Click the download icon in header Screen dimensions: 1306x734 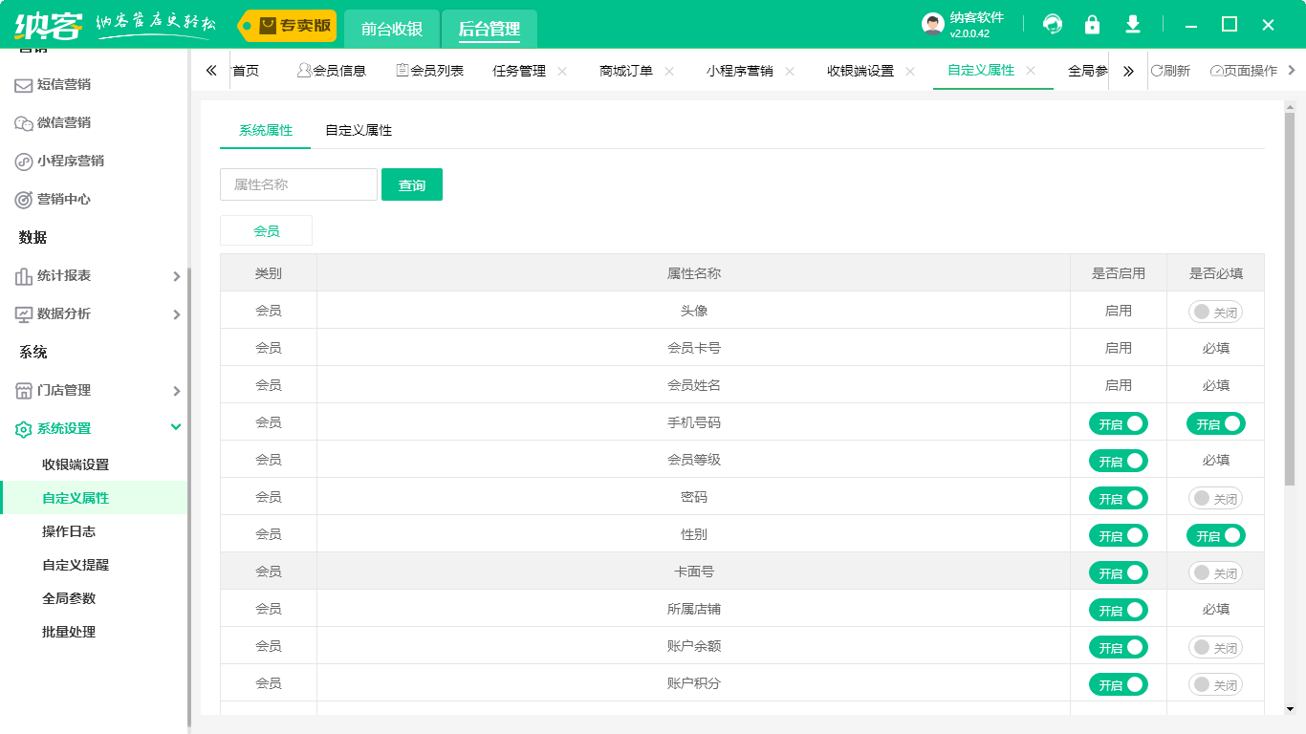pos(1133,25)
